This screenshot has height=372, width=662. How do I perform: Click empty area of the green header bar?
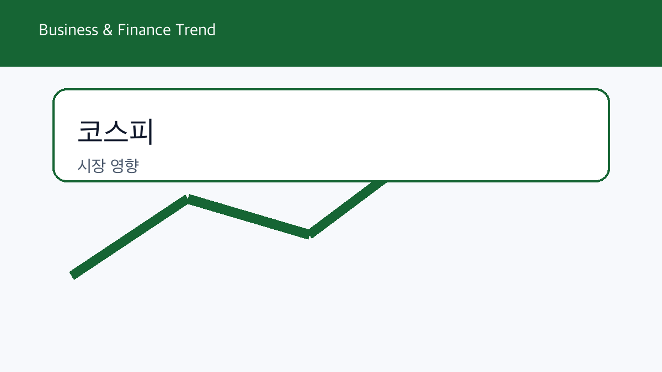pyautogui.click(x=441, y=33)
